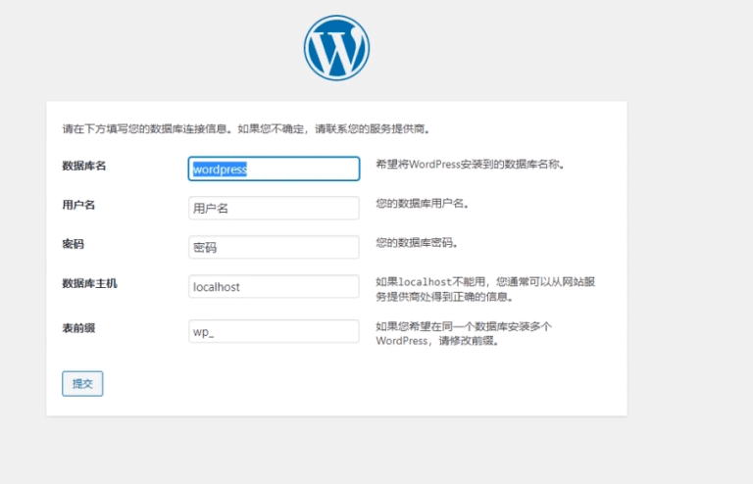
Task: Click the 密码 label
Action: (73, 244)
